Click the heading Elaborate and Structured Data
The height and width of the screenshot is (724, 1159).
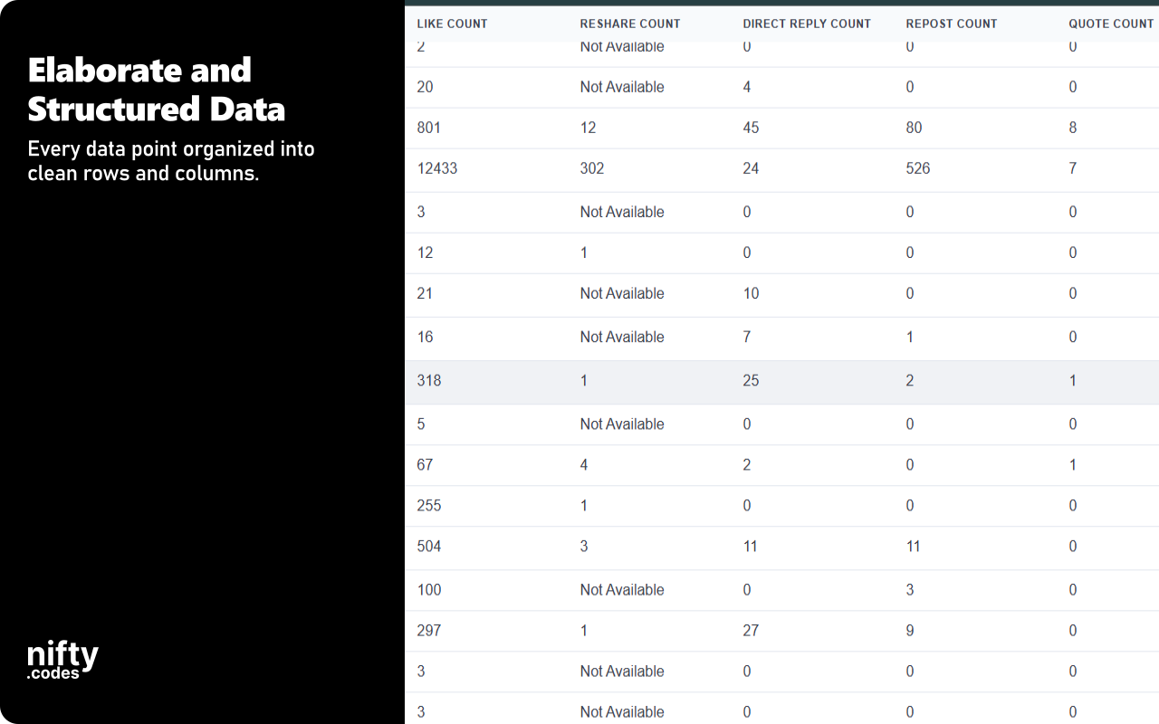point(156,90)
